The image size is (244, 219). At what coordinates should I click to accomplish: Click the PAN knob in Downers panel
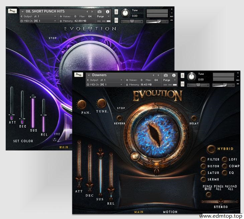point(82,105)
